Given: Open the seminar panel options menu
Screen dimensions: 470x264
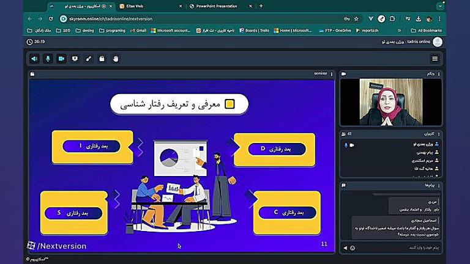Looking at the screenshot, I should click(x=332, y=74).
